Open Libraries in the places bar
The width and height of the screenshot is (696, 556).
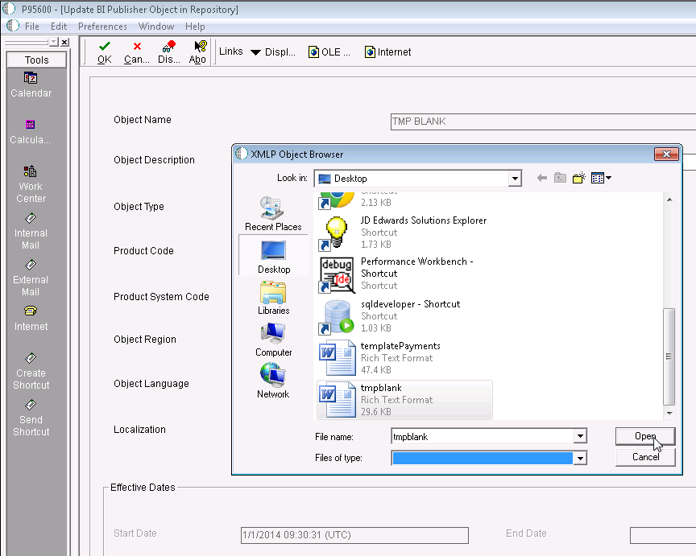pyautogui.click(x=273, y=298)
